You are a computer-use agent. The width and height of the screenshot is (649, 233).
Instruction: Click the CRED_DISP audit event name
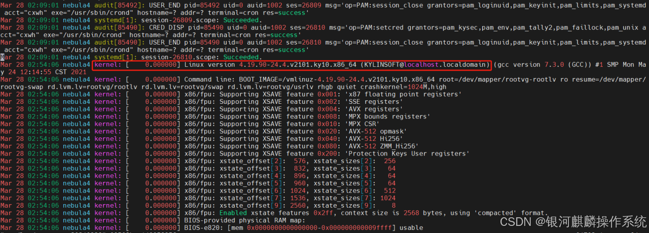point(166,27)
